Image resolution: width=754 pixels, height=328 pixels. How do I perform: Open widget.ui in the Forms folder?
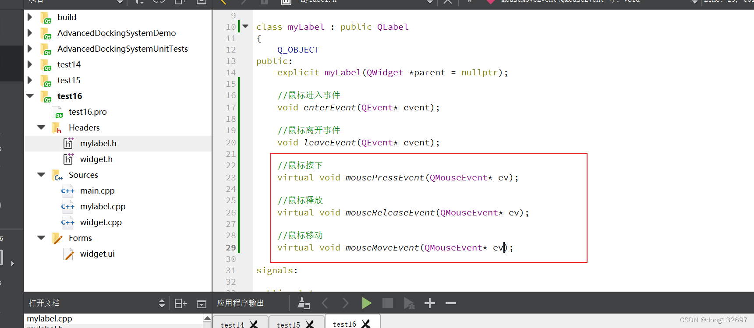(x=97, y=254)
